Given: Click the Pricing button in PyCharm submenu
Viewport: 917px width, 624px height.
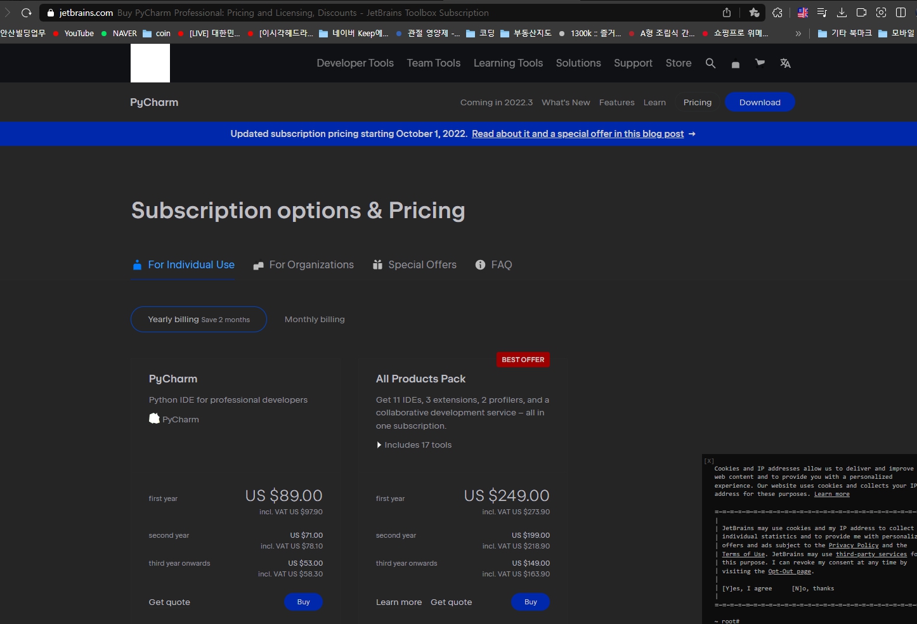Looking at the screenshot, I should click(x=698, y=102).
